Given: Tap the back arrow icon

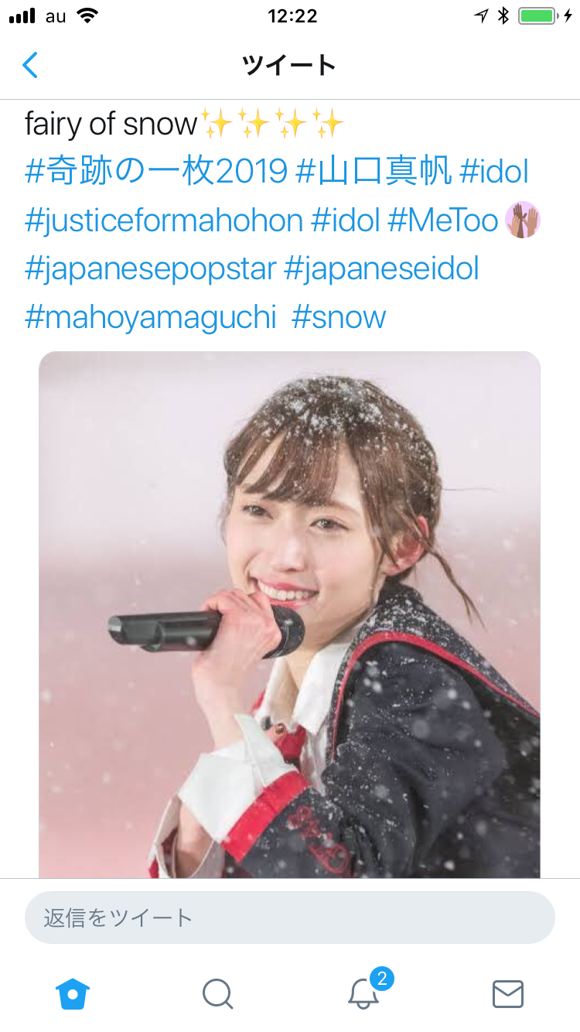Looking at the screenshot, I should tap(30, 65).
